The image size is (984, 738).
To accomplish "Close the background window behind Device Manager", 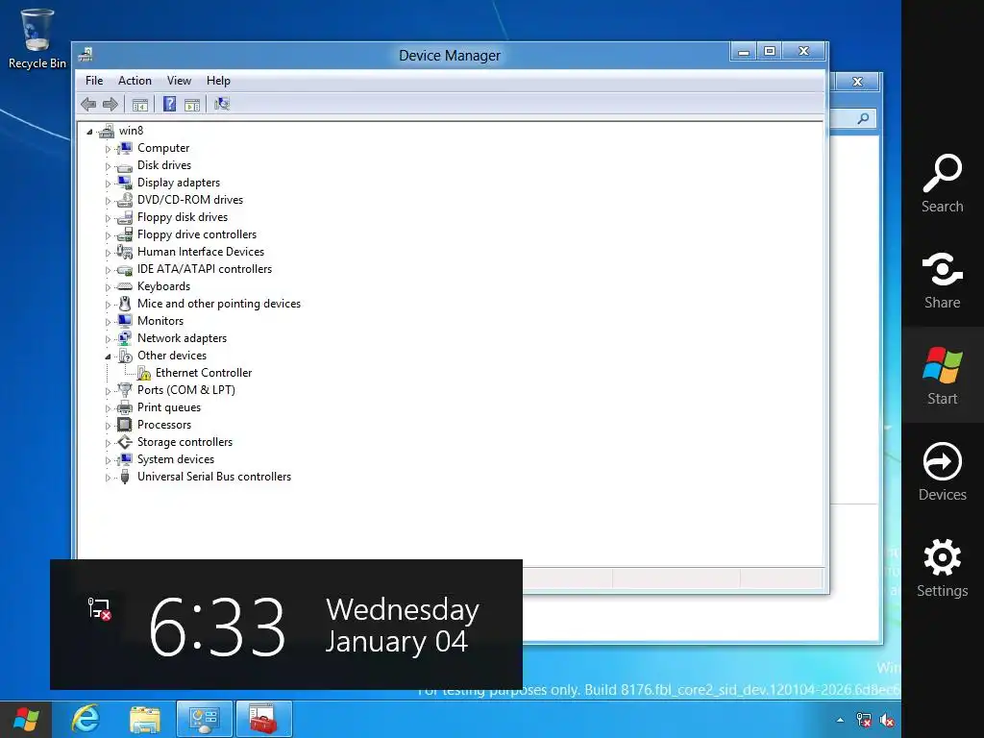I will pyautogui.click(x=858, y=82).
